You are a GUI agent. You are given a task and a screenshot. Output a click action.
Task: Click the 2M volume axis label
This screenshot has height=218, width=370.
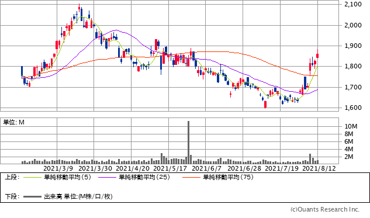349,157
